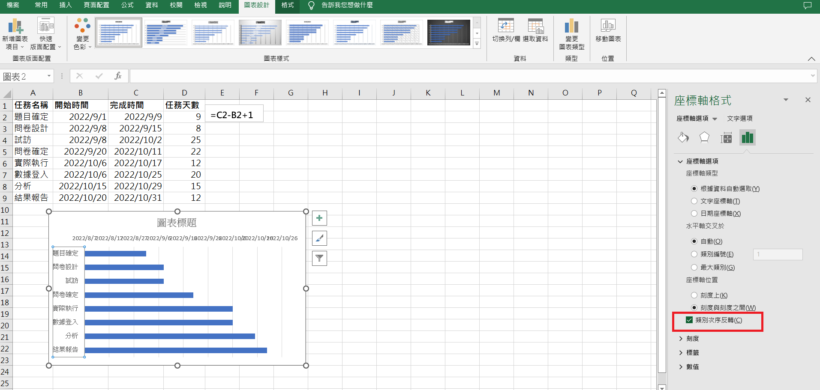Image resolution: width=820 pixels, height=390 pixels.
Task: Open Size & Properties icon in pane
Action: coord(726,137)
